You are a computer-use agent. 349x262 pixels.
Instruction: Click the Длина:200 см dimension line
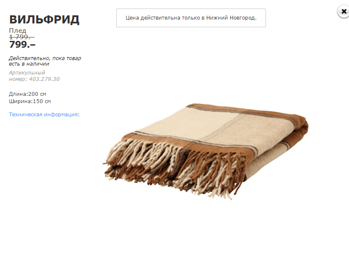[x=27, y=94]
